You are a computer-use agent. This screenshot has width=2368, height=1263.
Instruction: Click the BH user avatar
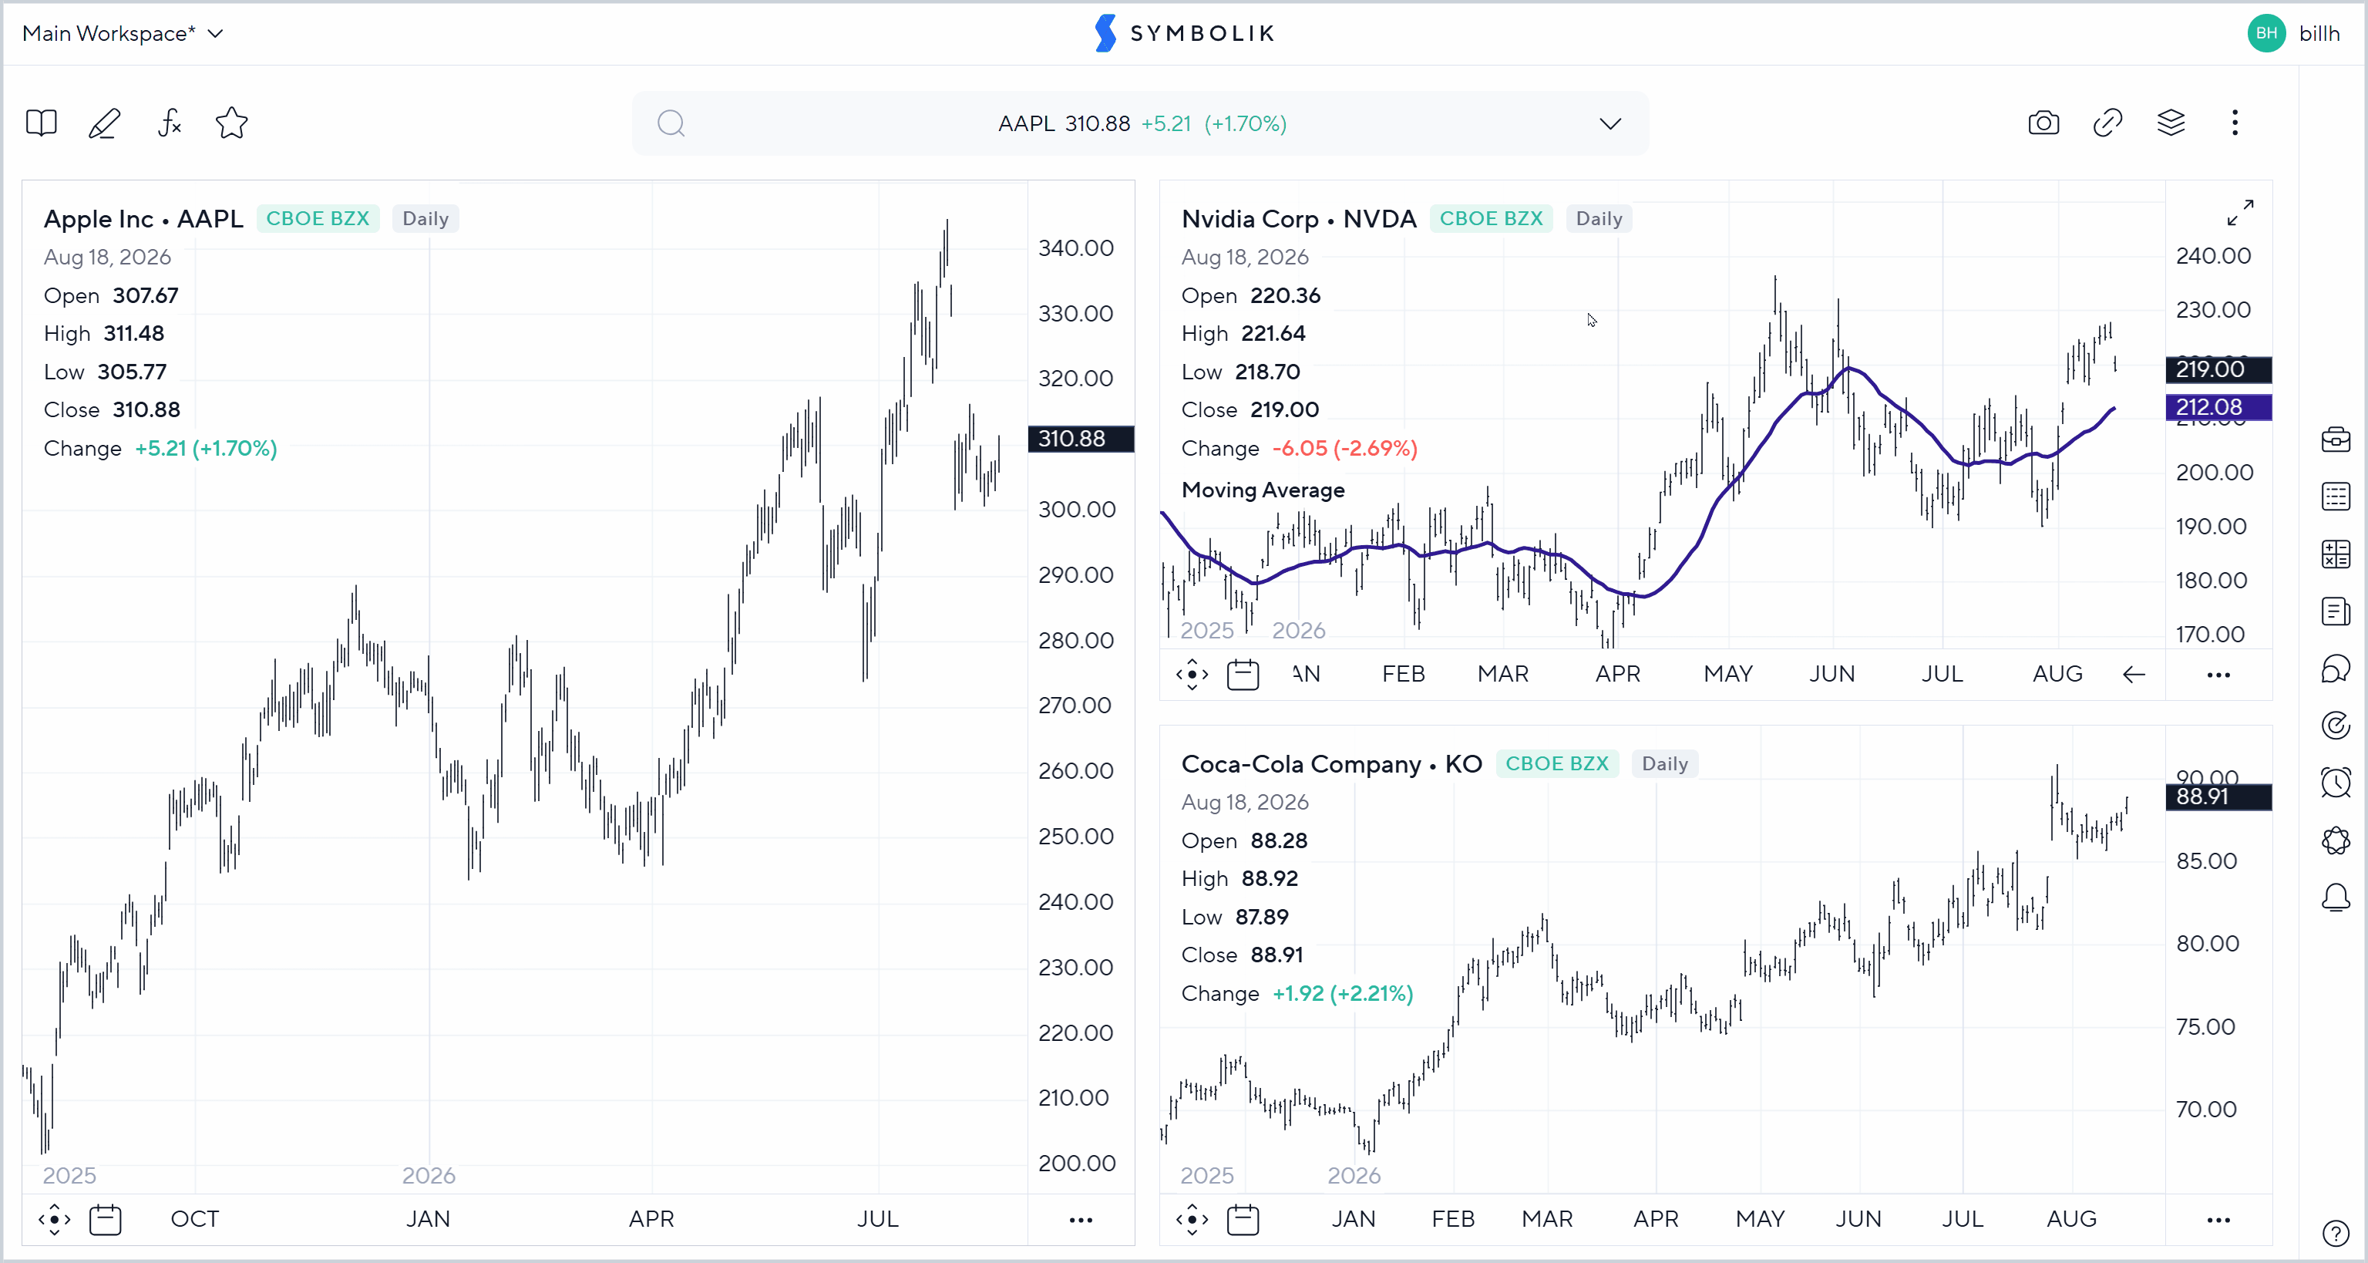pos(2267,34)
